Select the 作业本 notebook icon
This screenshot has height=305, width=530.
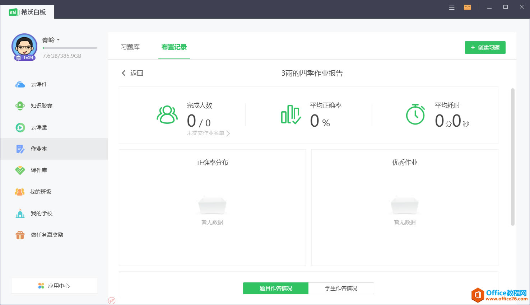tap(20, 149)
